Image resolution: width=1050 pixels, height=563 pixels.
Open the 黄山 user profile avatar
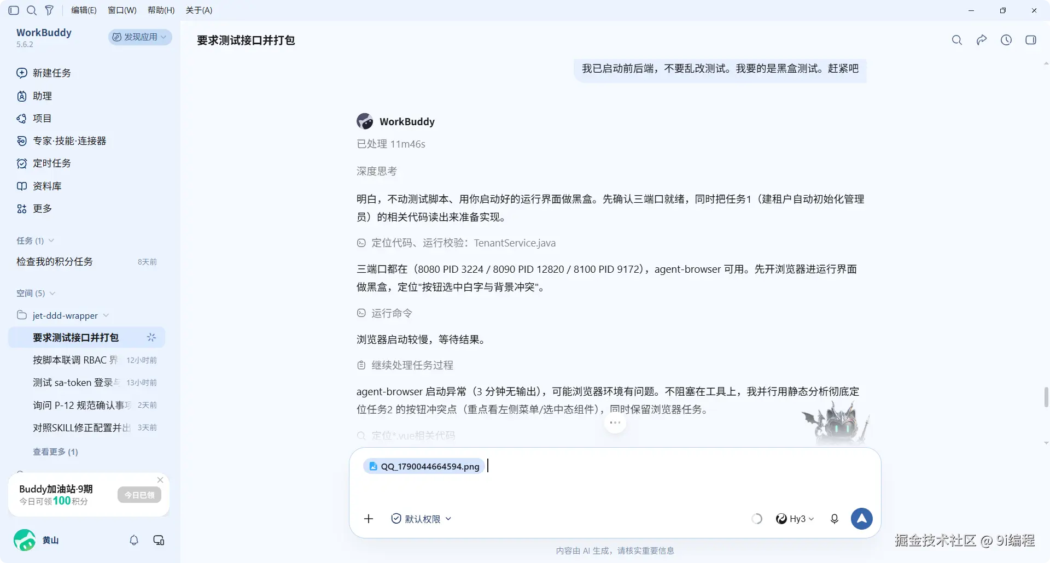(25, 540)
